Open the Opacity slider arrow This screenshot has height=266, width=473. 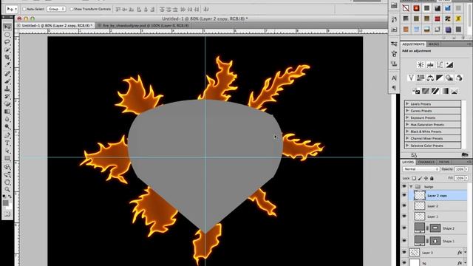466,169
